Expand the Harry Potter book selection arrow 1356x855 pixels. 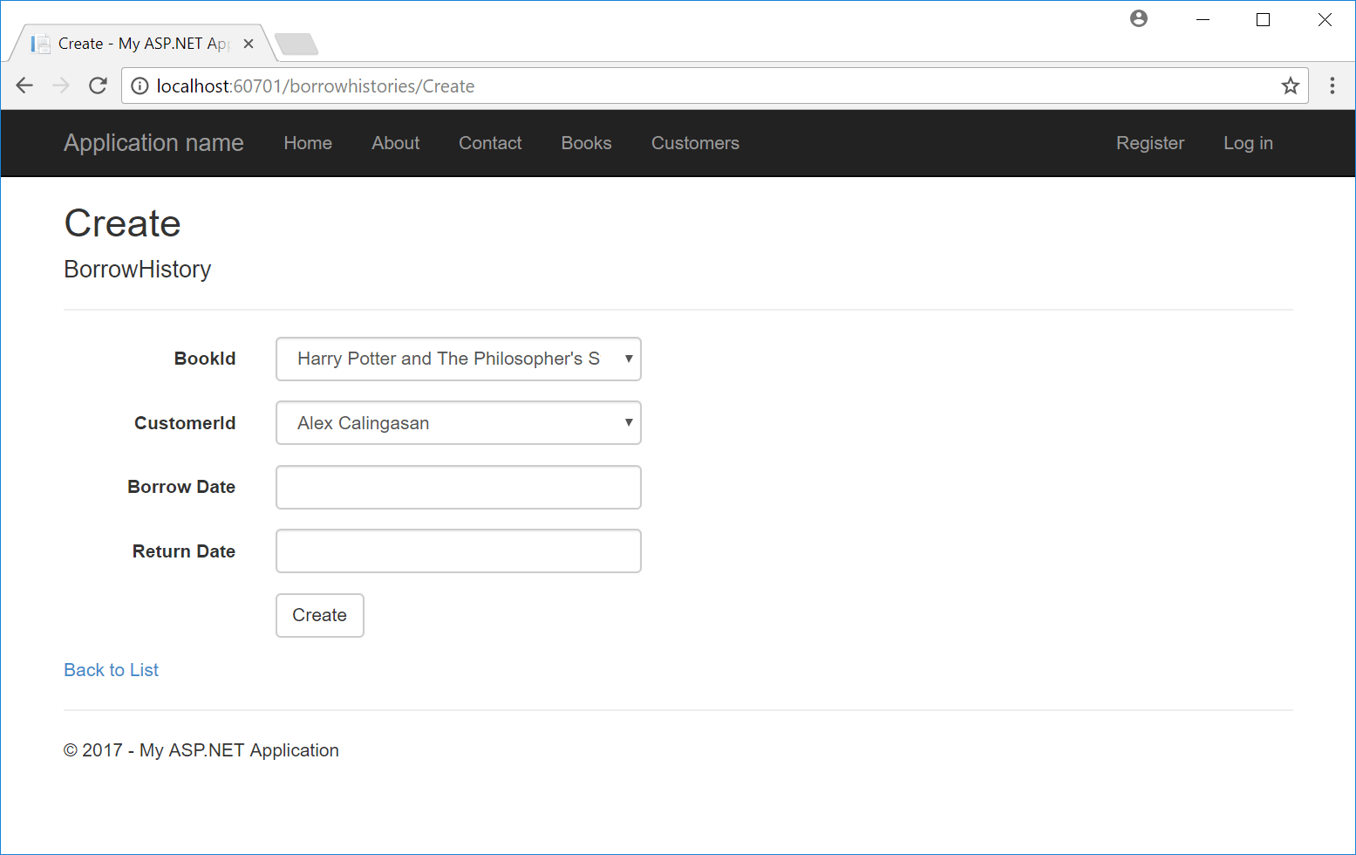pos(628,359)
